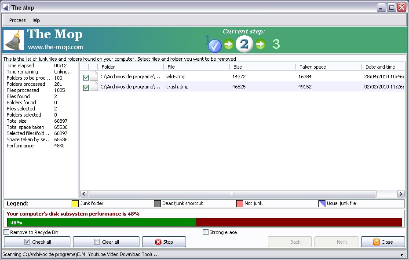Viewport: 409px width, 260px height.
Task: Click the 48% performance progress bar
Action: (x=204, y=223)
